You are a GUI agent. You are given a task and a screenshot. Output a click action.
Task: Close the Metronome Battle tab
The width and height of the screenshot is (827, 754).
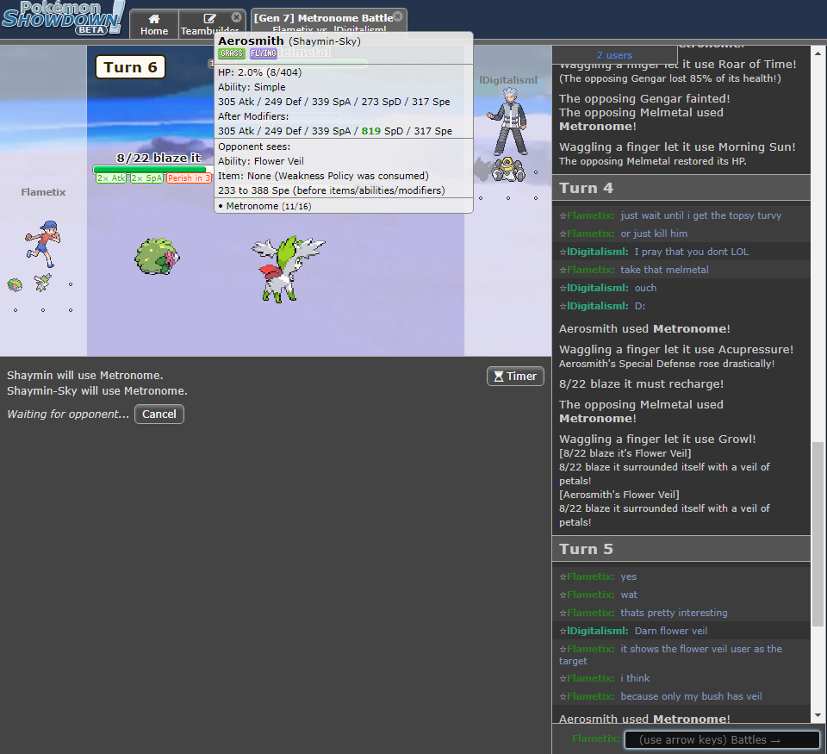click(x=398, y=16)
